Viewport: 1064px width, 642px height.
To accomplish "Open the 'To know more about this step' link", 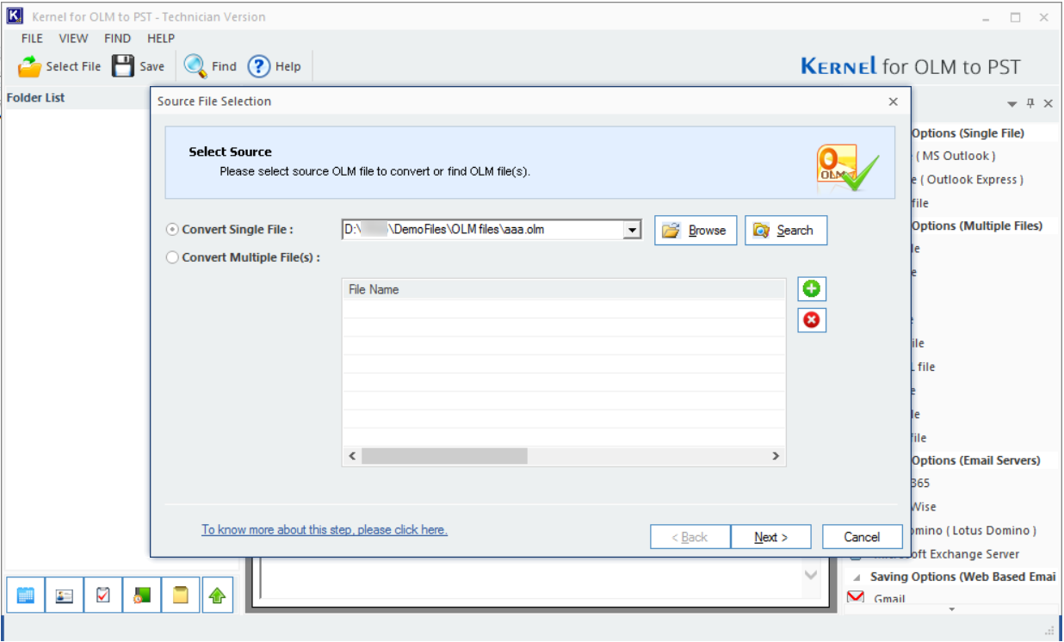I will point(325,530).
